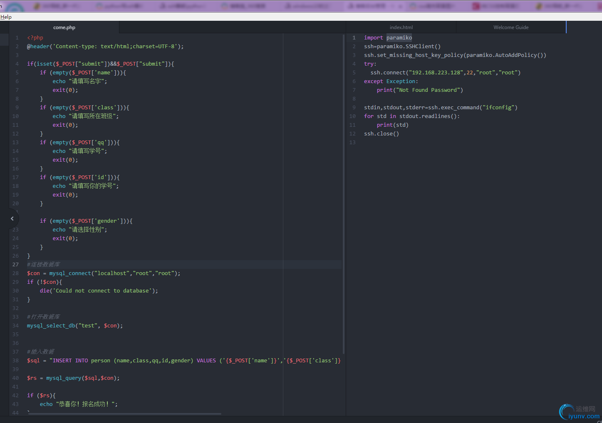Viewport: 602px width, 423px height.
Task: Click the 'try:' line in the Python code
Action: point(370,64)
